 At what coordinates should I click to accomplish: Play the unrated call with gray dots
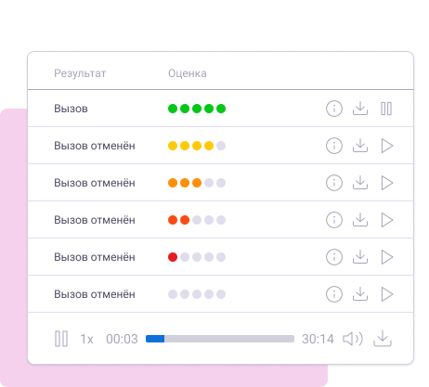tap(387, 294)
